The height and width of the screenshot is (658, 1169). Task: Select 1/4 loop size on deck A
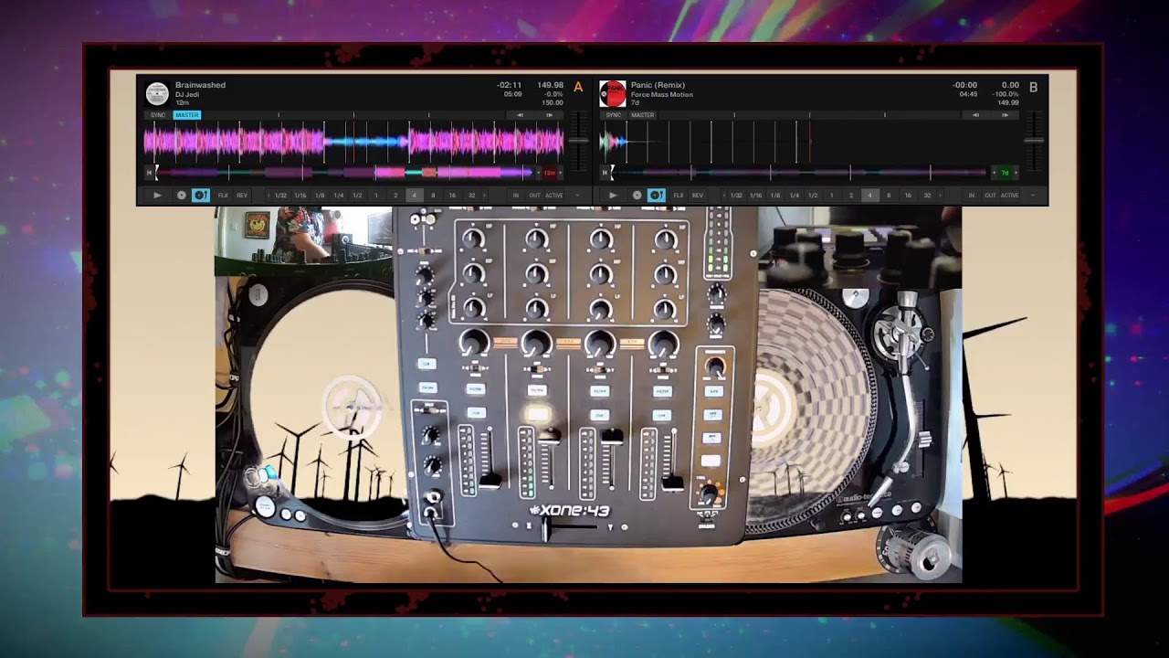339,196
